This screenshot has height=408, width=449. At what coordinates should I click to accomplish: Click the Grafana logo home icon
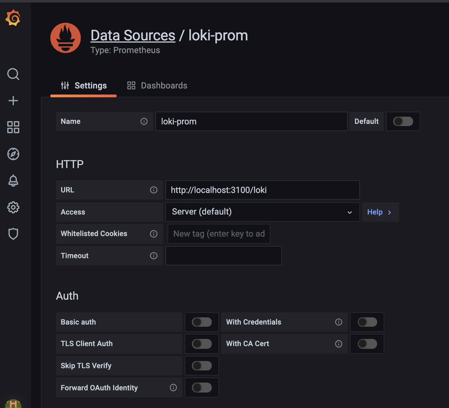click(13, 18)
